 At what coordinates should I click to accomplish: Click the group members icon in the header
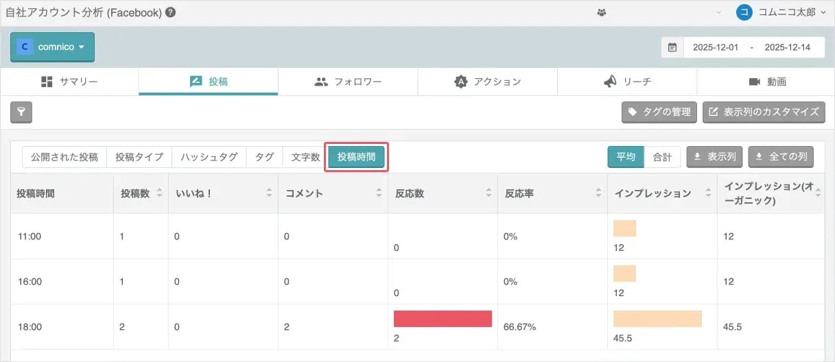pyautogui.click(x=602, y=12)
